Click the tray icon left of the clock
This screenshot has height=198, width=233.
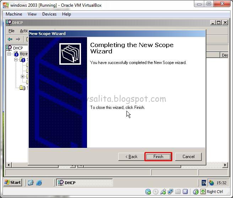[211, 183]
